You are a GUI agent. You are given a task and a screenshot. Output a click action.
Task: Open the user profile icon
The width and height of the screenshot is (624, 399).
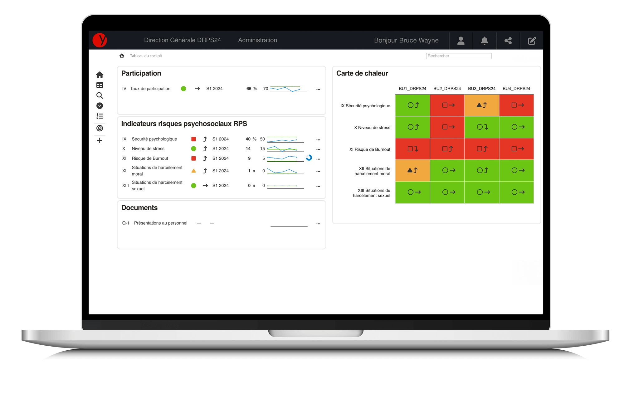tap(461, 41)
